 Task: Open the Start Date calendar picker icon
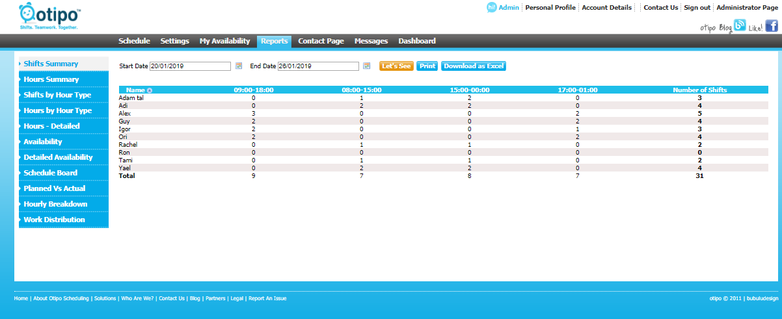pos(239,66)
